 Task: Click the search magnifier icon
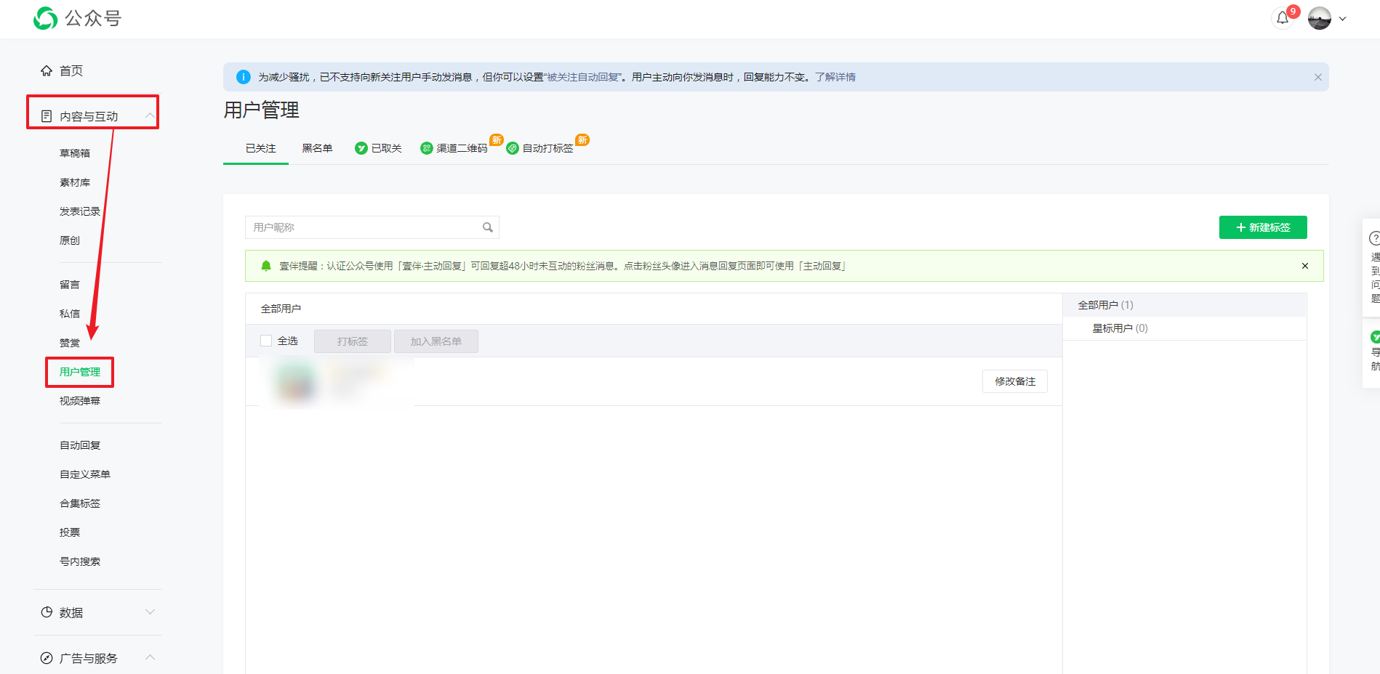click(488, 227)
